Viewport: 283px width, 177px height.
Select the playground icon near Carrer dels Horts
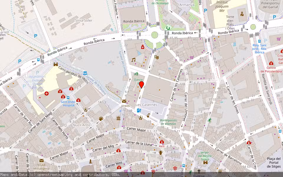(x=85, y=110)
